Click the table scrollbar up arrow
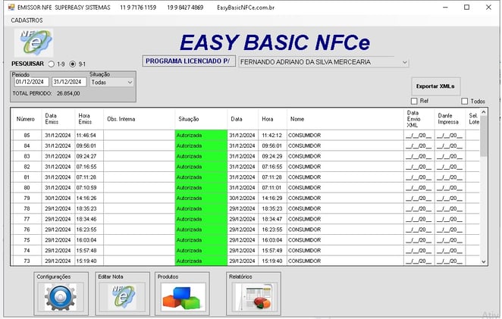502x319 pixels. coord(484,112)
